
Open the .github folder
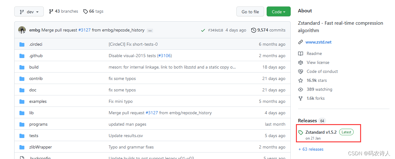36,56
